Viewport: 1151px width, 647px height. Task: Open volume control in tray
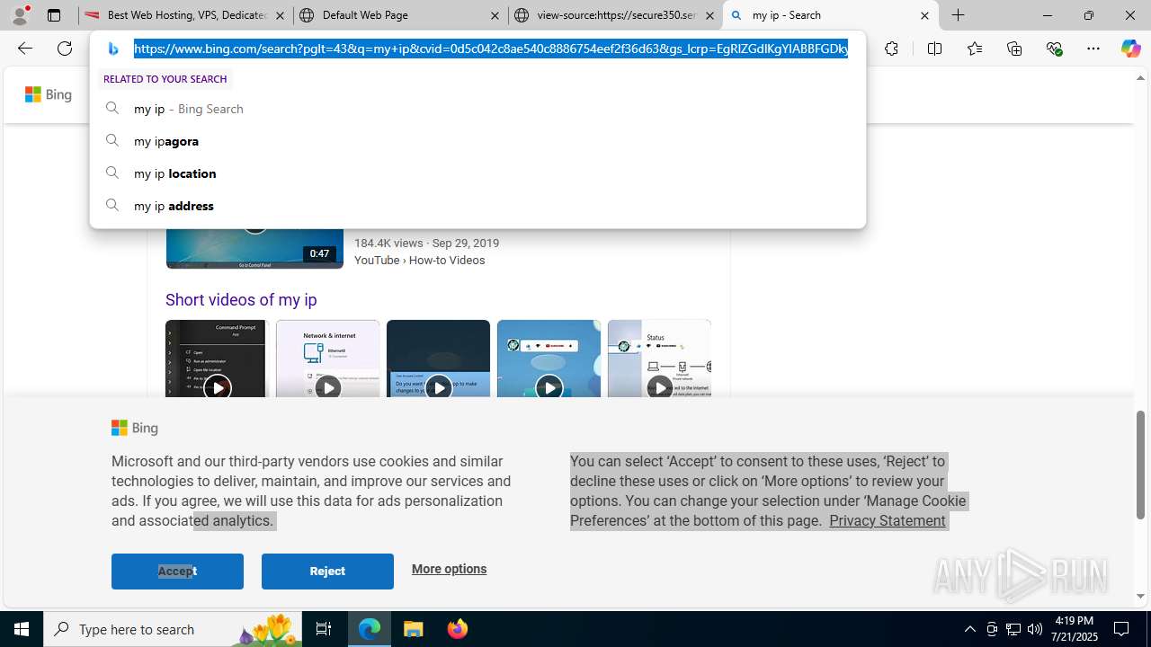pyautogui.click(x=1035, y=629)
